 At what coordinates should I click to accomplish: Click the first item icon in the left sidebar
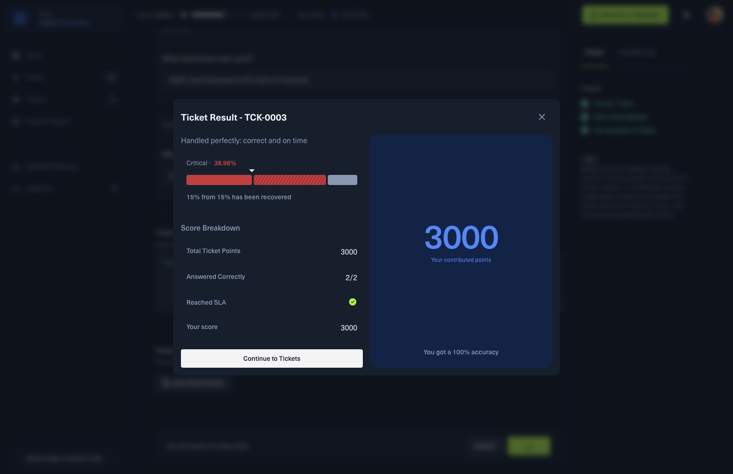point(16,55)
